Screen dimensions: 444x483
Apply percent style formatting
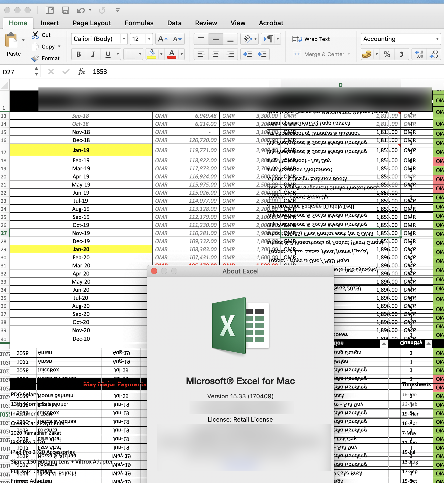click(x=387, y=54)
